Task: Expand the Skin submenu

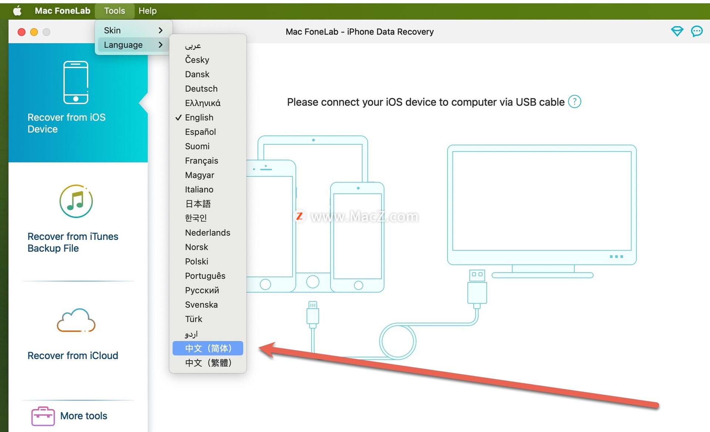Action: point(133,30)
